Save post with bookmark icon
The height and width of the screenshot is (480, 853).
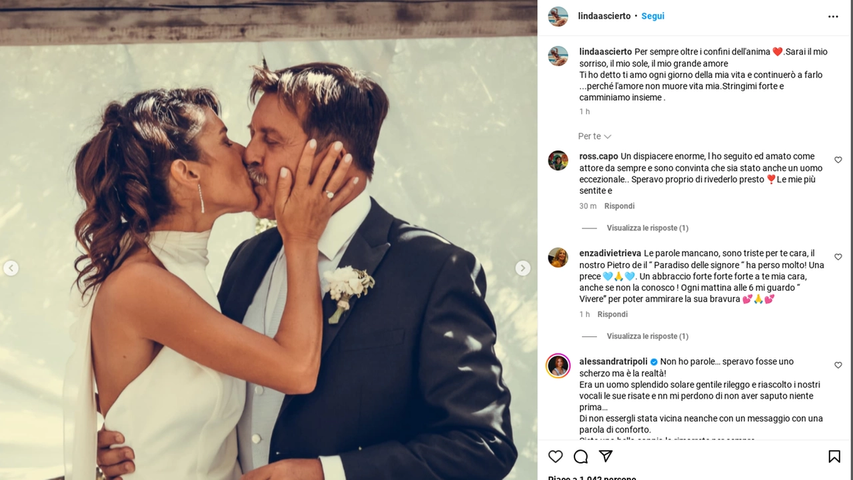tap(834, 456)
